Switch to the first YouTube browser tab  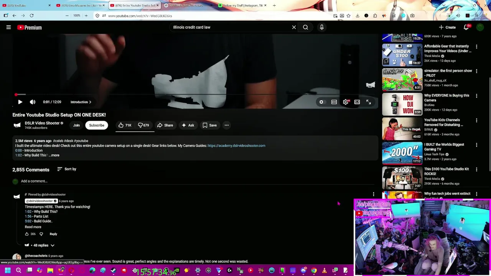click(x=26, y=5)
